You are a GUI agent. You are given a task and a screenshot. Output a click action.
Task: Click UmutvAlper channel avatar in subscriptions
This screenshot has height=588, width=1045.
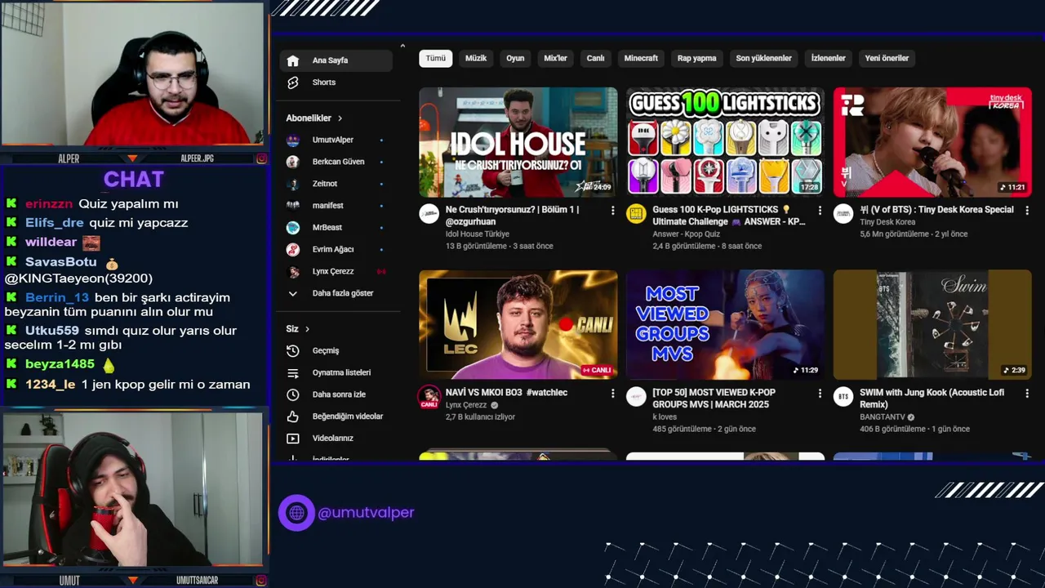[293, 140]
